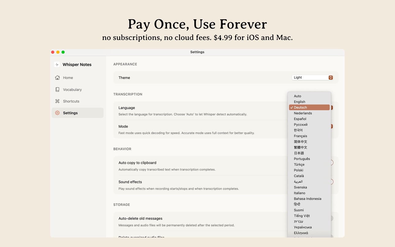
Task: Choose עברית language
Action: tap(309, 222)
